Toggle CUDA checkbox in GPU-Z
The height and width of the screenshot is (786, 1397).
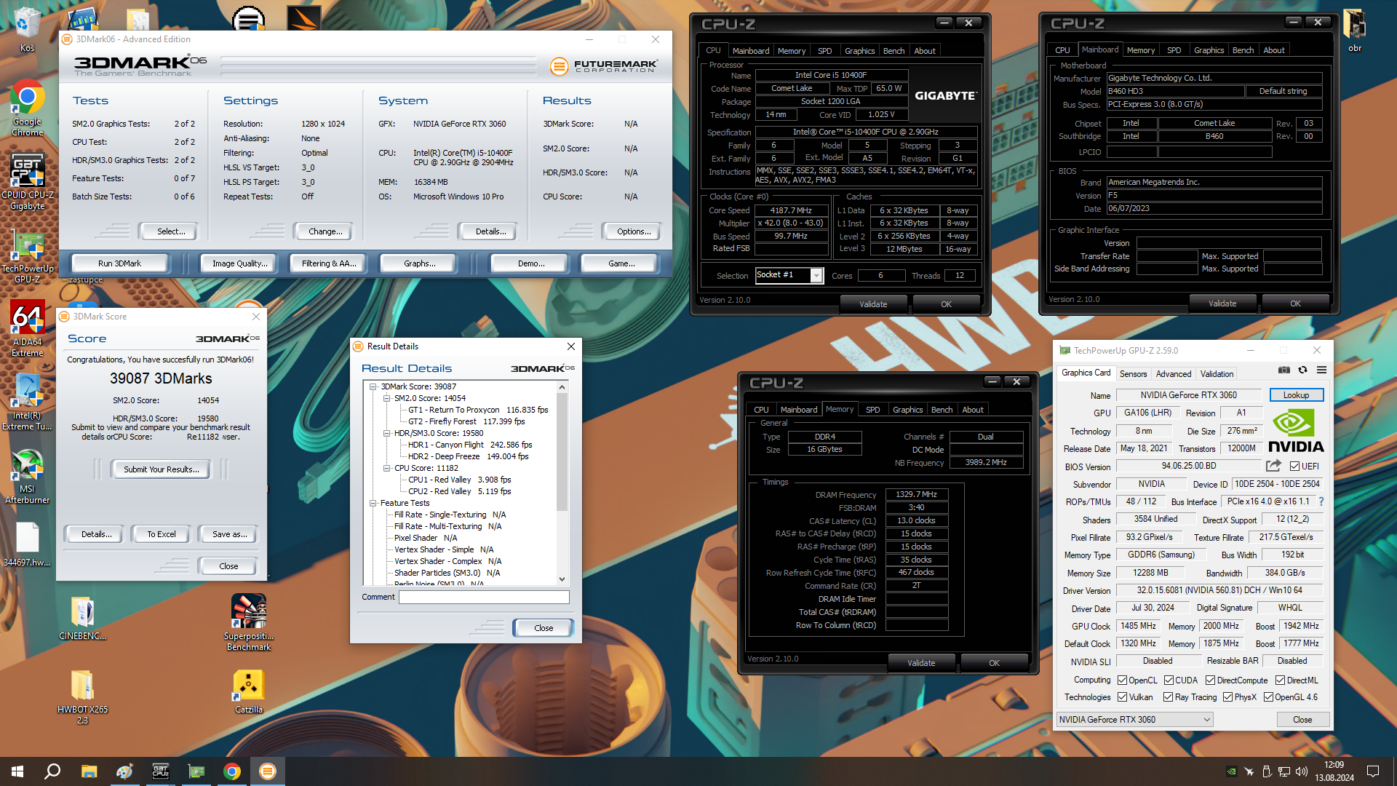pyautogui.click(x=1169, y=680)
